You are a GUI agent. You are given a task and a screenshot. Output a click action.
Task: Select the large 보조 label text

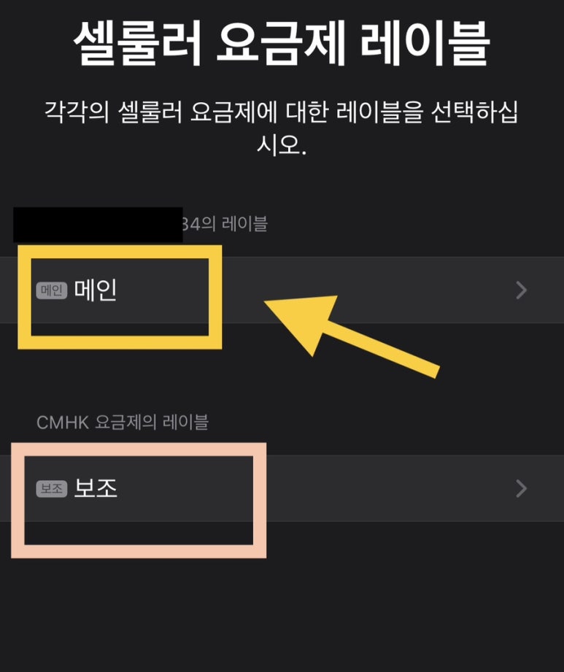(x=95, y=488)
